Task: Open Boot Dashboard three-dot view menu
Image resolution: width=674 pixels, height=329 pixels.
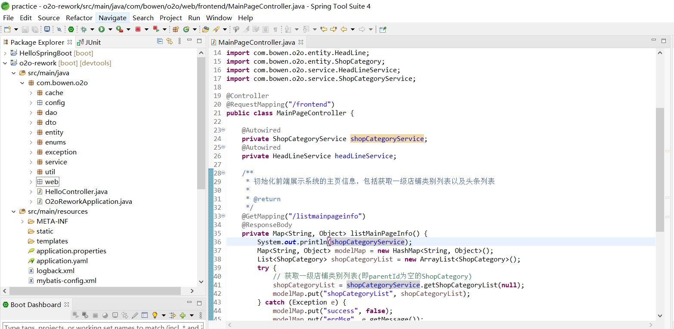Action: click(x=201, y=315)
